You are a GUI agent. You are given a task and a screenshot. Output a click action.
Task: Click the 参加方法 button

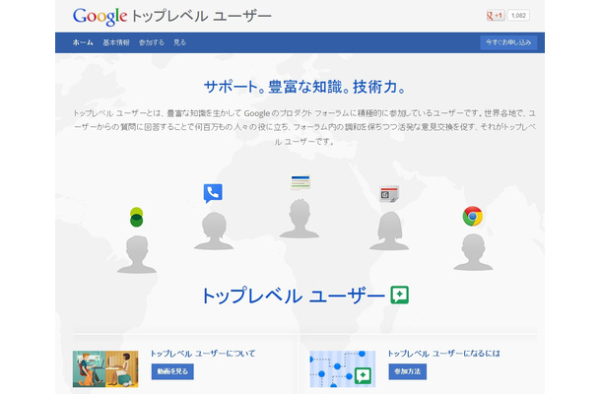click(x=408, y=371)
